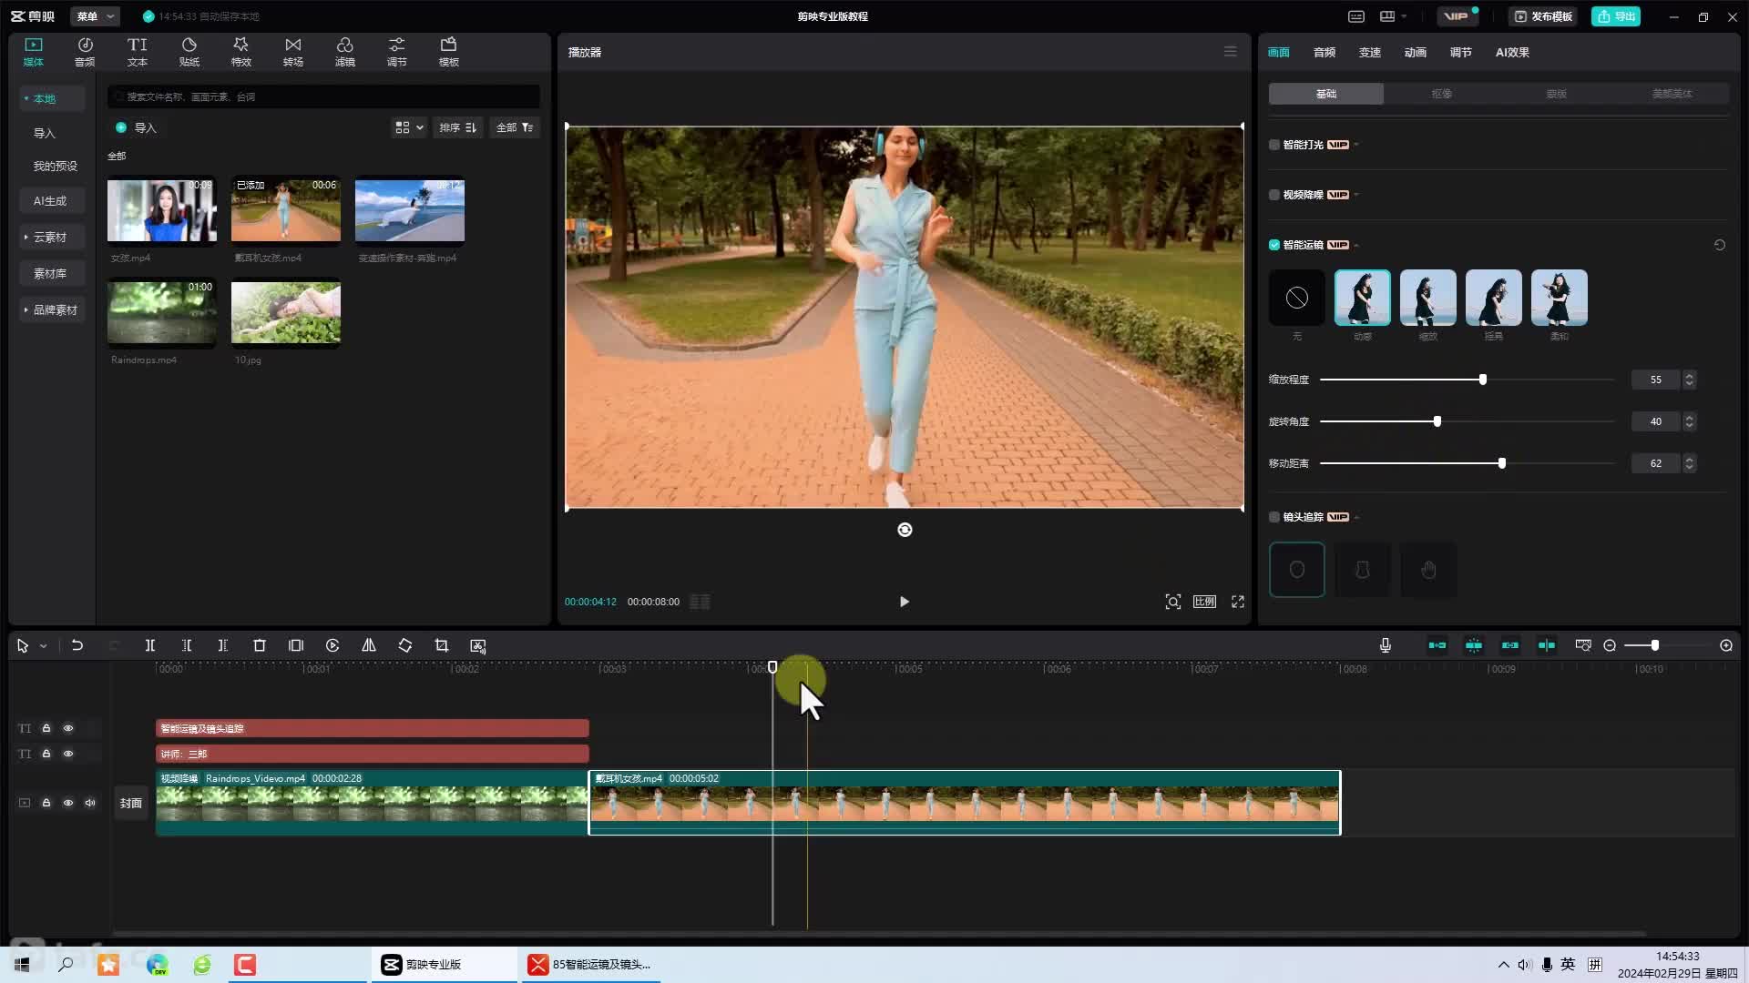The image size is (1749, 983).
Task: Click the 导入 import button in the media panel
Action: (137, 127)
